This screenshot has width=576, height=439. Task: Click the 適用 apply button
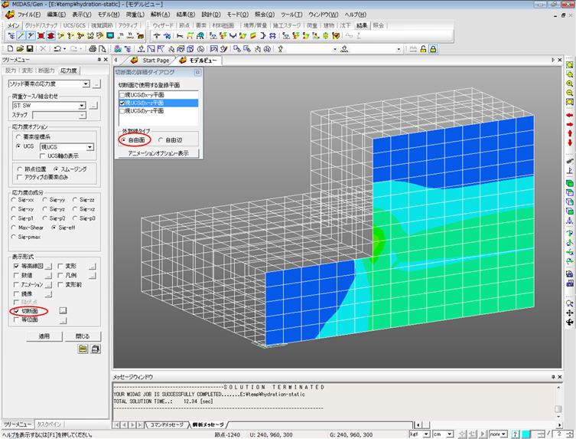(x=44, y=336)
